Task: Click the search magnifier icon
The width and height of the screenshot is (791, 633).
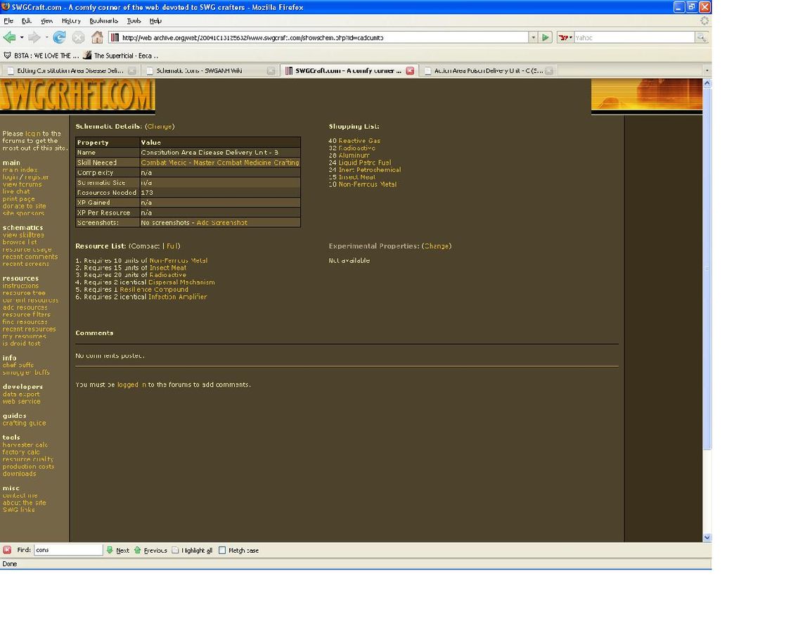Action: (x=701, y=37)
